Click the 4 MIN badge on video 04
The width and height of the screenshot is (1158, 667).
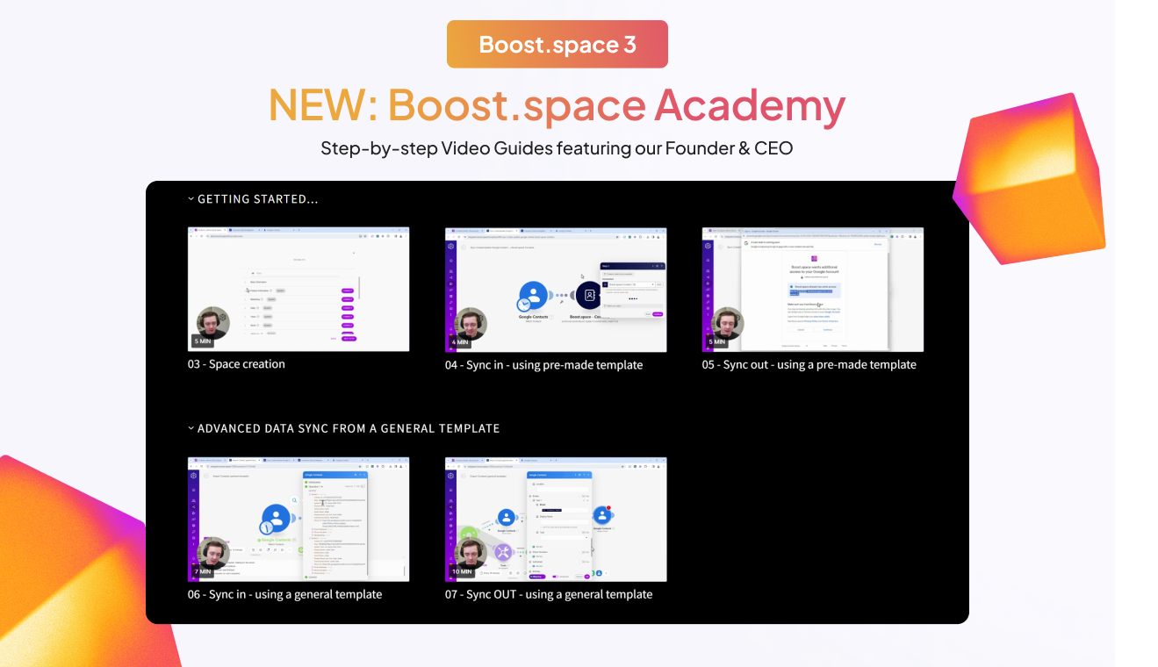[460, 341]
